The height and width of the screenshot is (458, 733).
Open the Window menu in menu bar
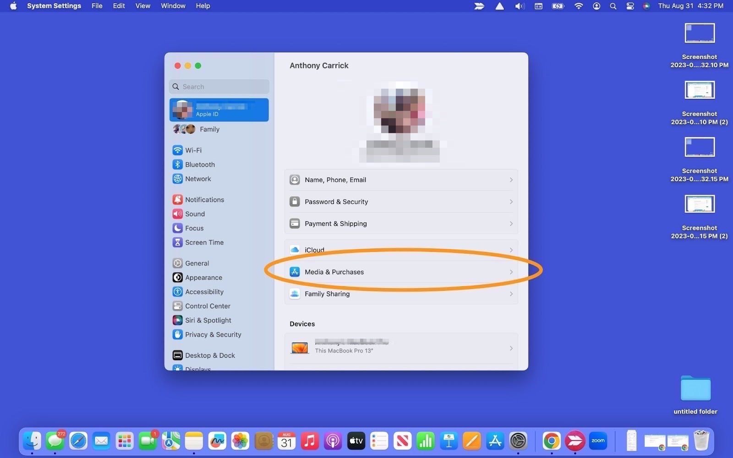coord(173,6)
